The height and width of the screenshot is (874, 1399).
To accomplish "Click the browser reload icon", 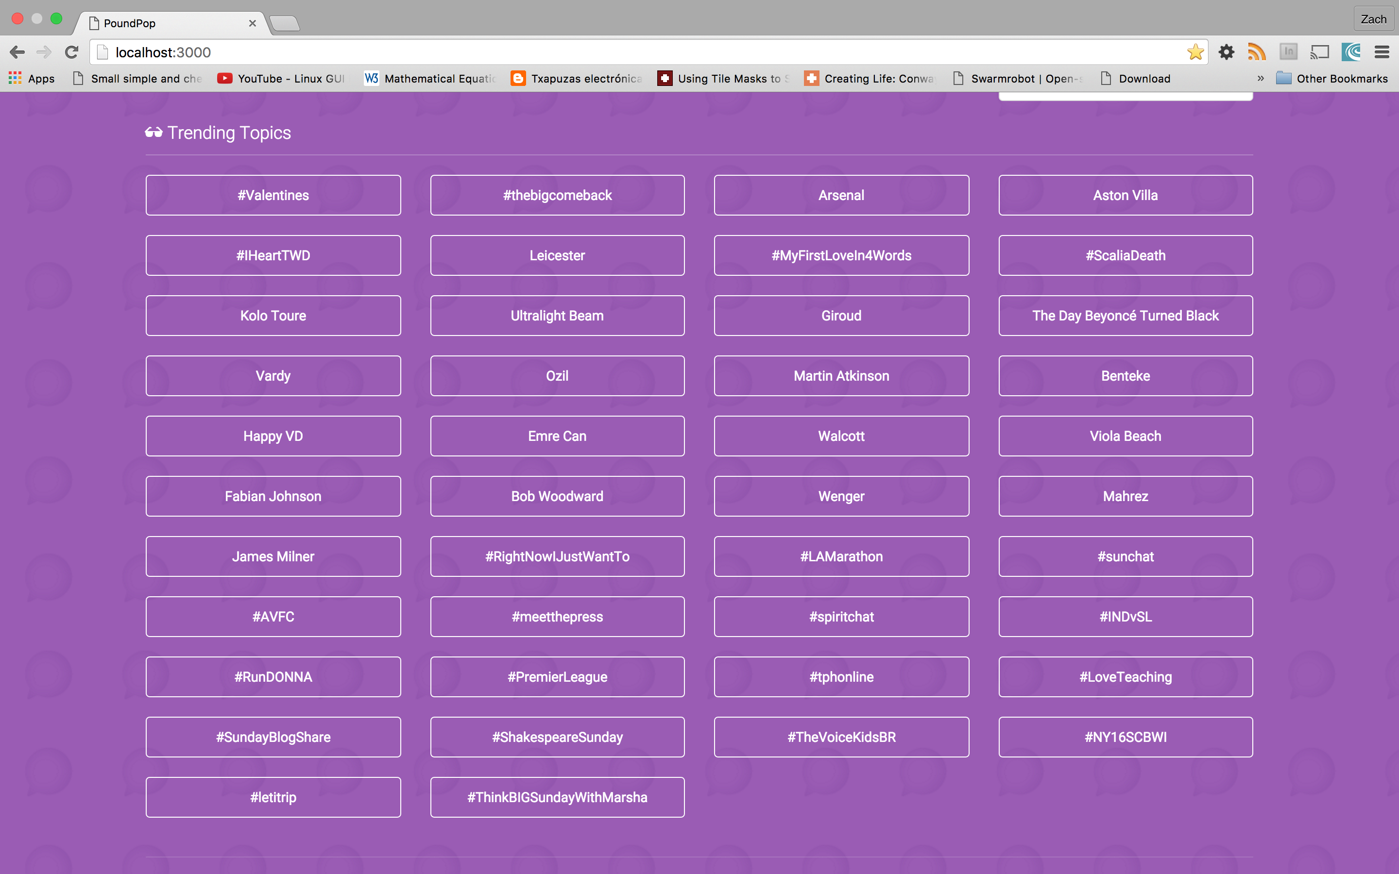I will click(x=72, y=52).
